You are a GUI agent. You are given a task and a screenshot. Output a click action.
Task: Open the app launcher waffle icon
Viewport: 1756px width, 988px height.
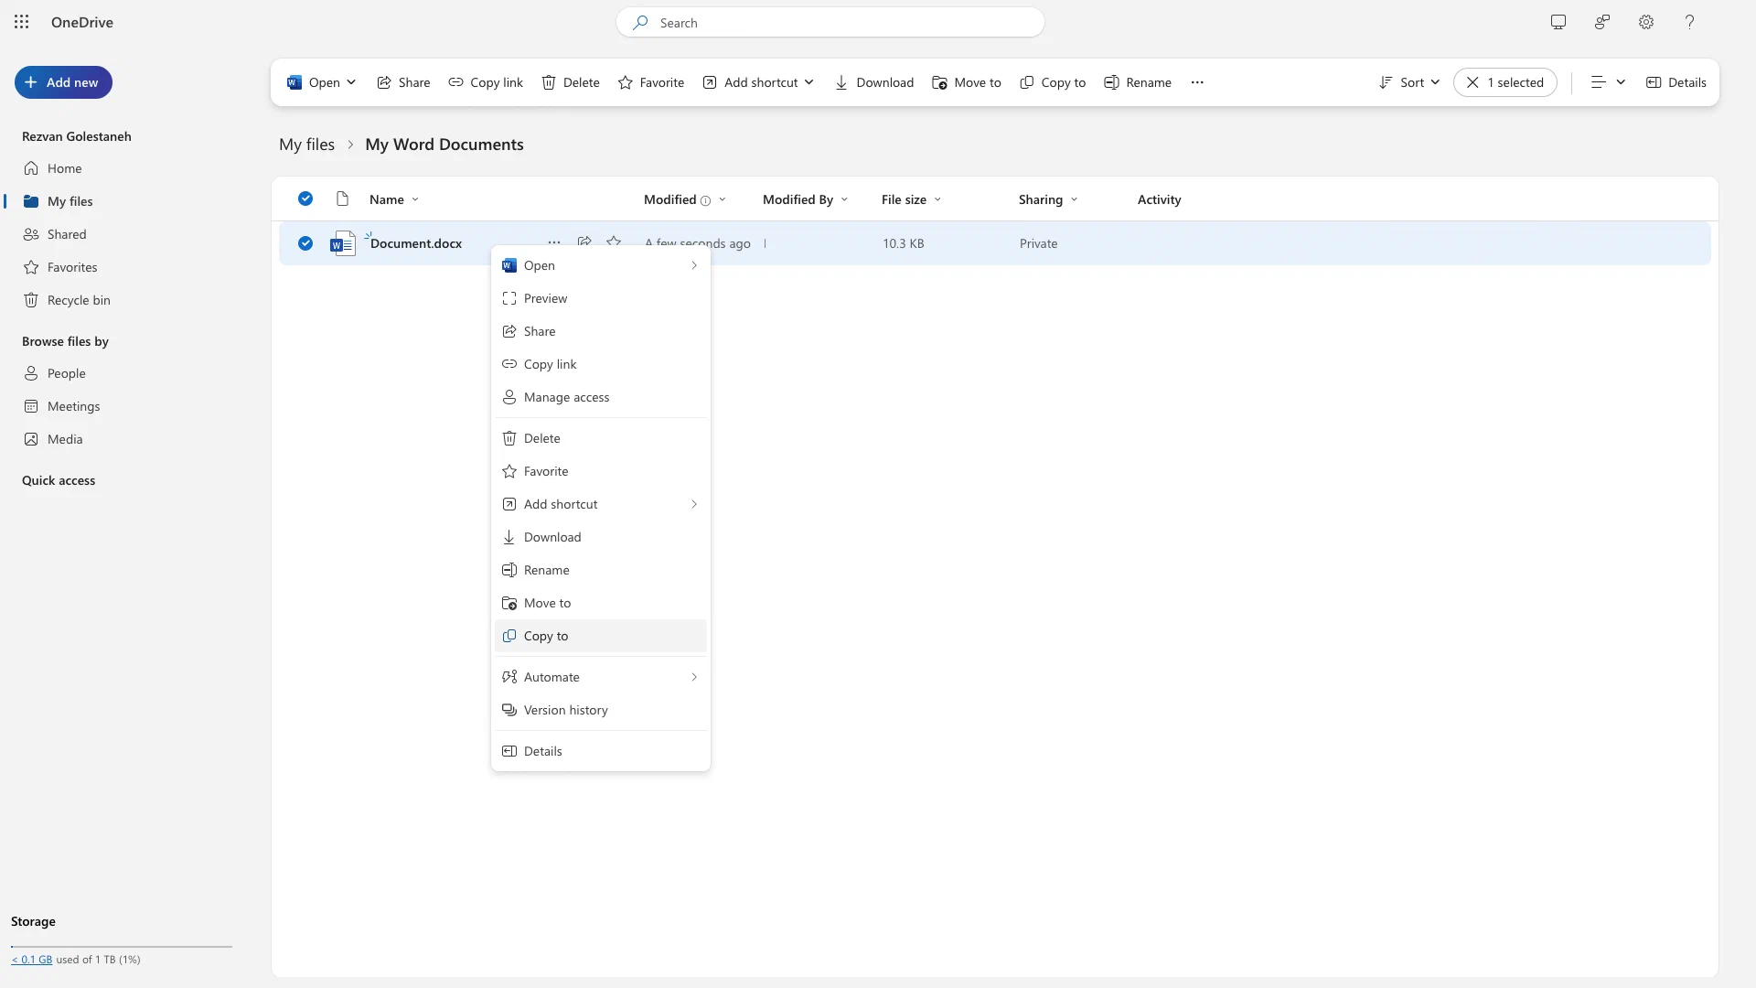click(22, 22)
